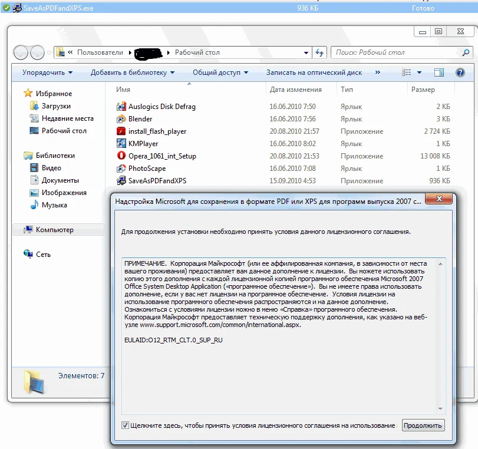Click the search magnifier icon
478x449 pixels.
point(466,52)
